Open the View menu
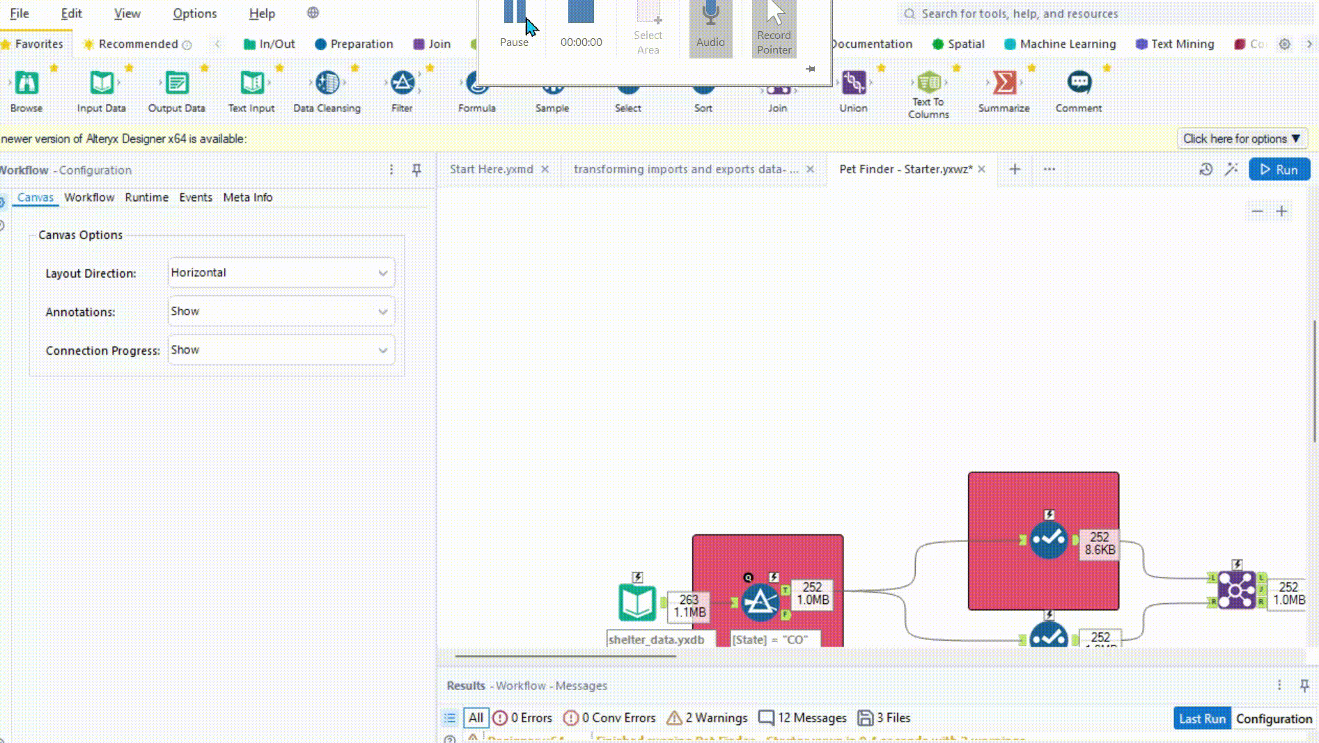Viewport: 1319px width, 743px height. (127, 13)
